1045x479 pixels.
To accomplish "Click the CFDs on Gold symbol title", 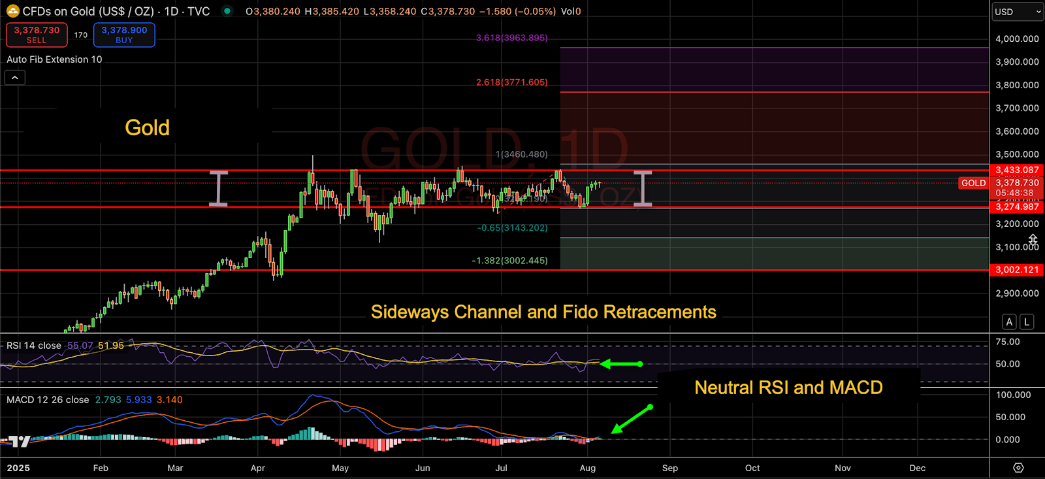I will point(116,11).
